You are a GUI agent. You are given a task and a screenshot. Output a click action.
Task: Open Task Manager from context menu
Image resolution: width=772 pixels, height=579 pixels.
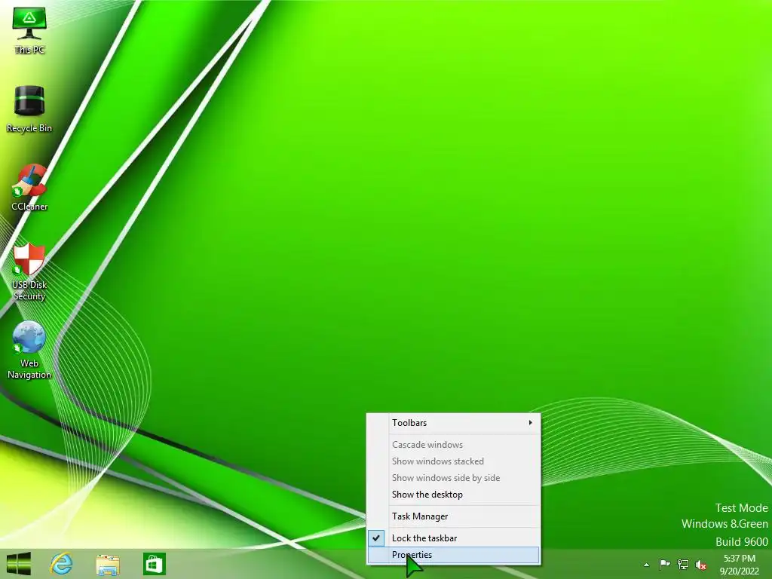453,516
